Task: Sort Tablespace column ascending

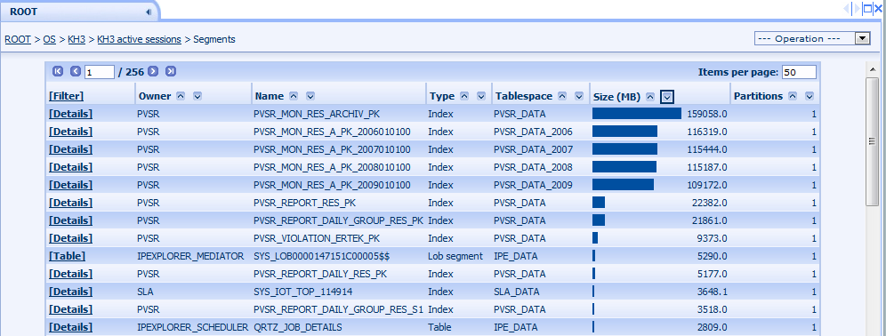Action: [x=562, y=97]
